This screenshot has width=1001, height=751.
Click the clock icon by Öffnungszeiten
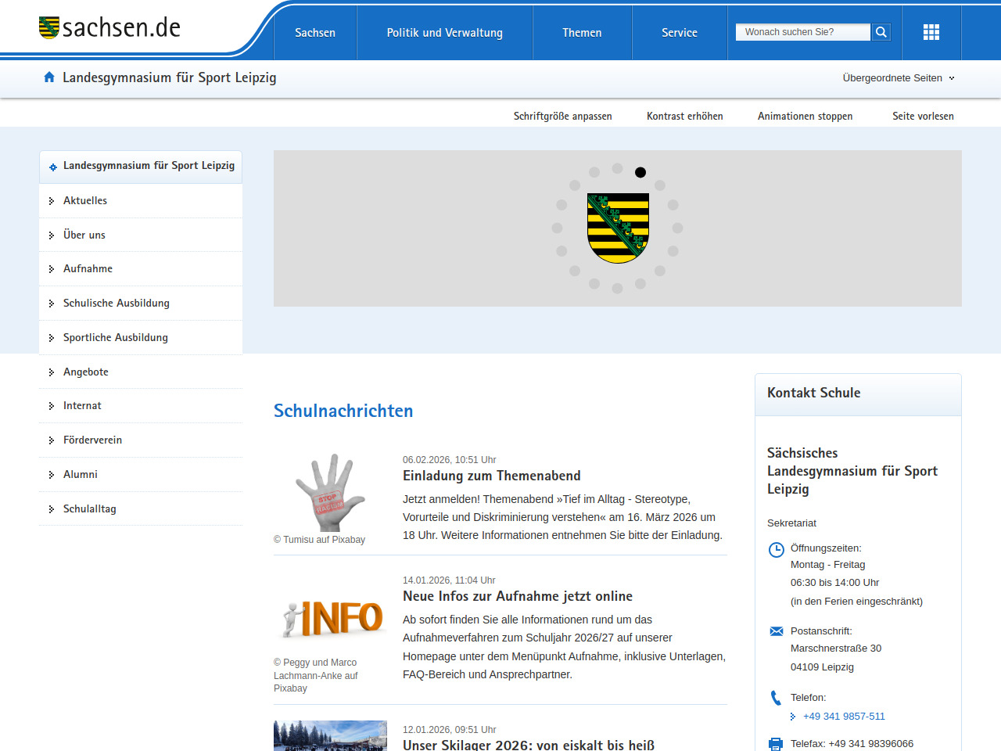pyautogui.click(x=776, y=550)
